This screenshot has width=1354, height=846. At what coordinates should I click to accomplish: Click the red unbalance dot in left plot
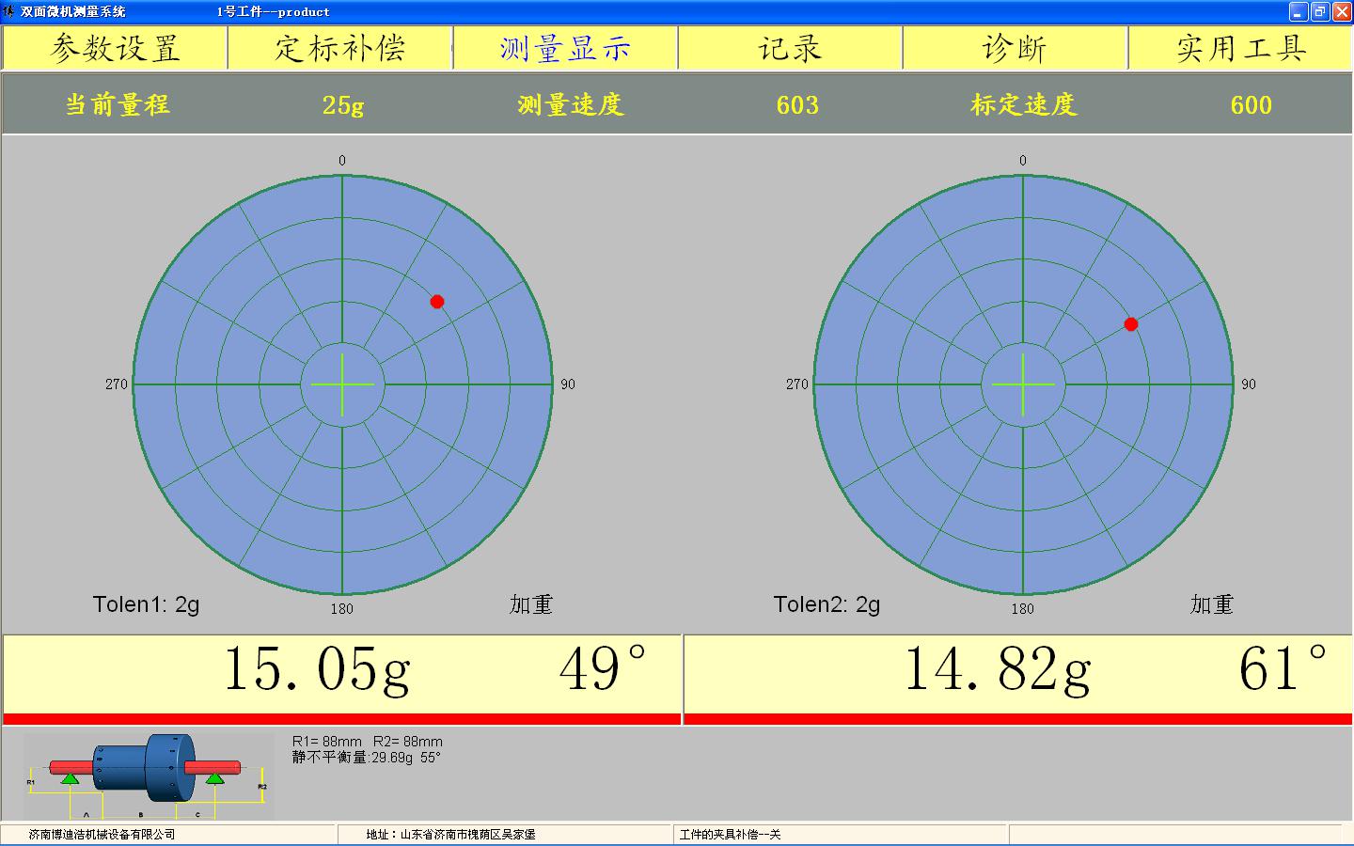click(x=437, y=302)
